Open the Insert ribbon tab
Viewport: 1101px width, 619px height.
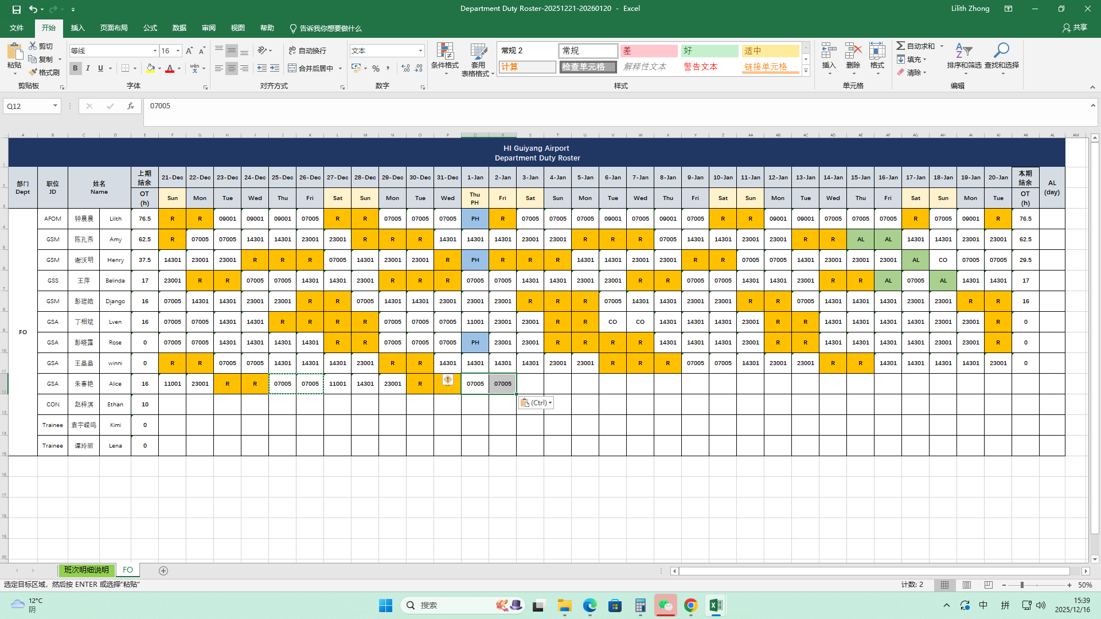tap(77, 28)
